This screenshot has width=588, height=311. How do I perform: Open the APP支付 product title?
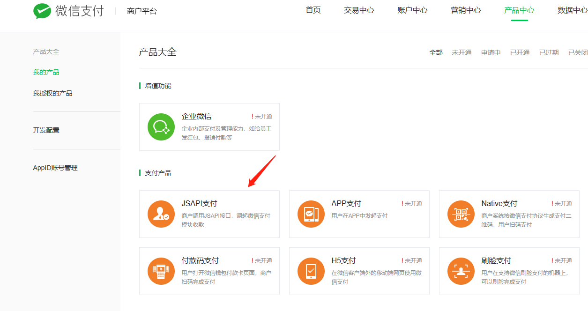tap(346, 203)
